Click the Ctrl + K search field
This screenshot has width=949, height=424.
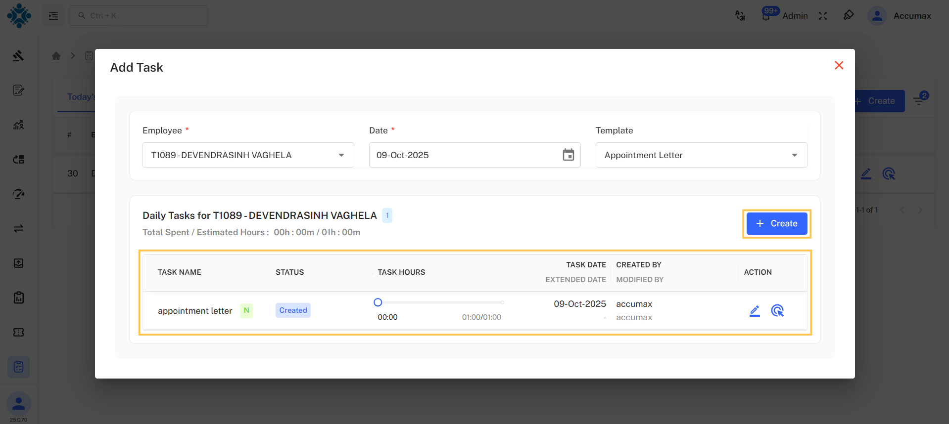click(139, 16)
